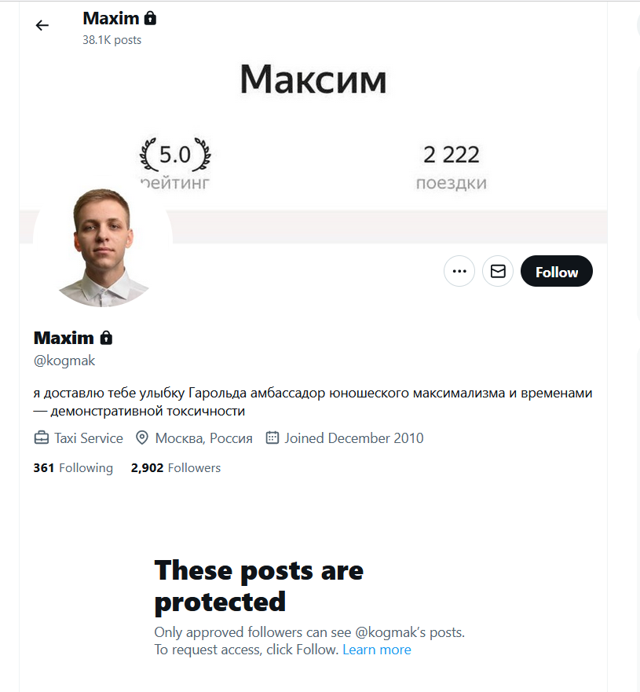Open the 361 Following list
This screenshot has height=692, width=640.
click(73, 468)
